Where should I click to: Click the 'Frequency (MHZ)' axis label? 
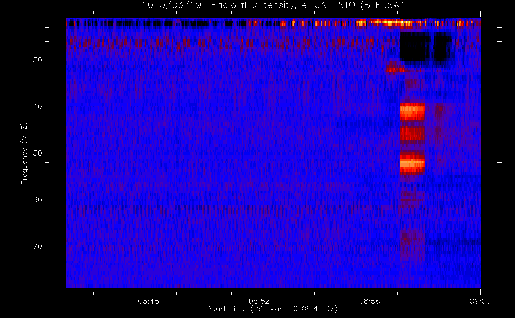(25, 153)
